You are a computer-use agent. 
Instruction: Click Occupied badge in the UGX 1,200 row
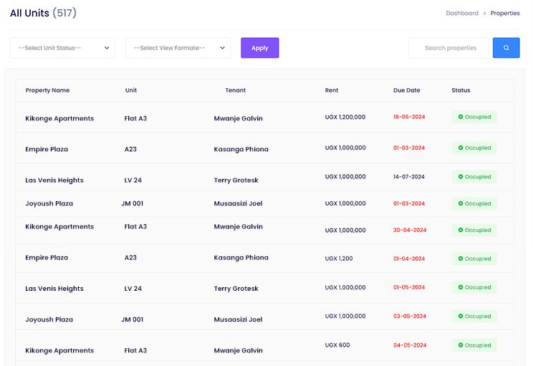click(x=474, y=259)
